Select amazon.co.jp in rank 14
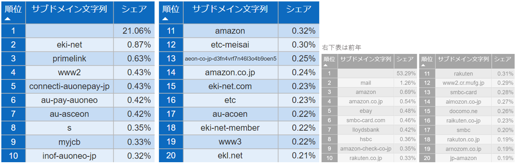 coord(230,72)
